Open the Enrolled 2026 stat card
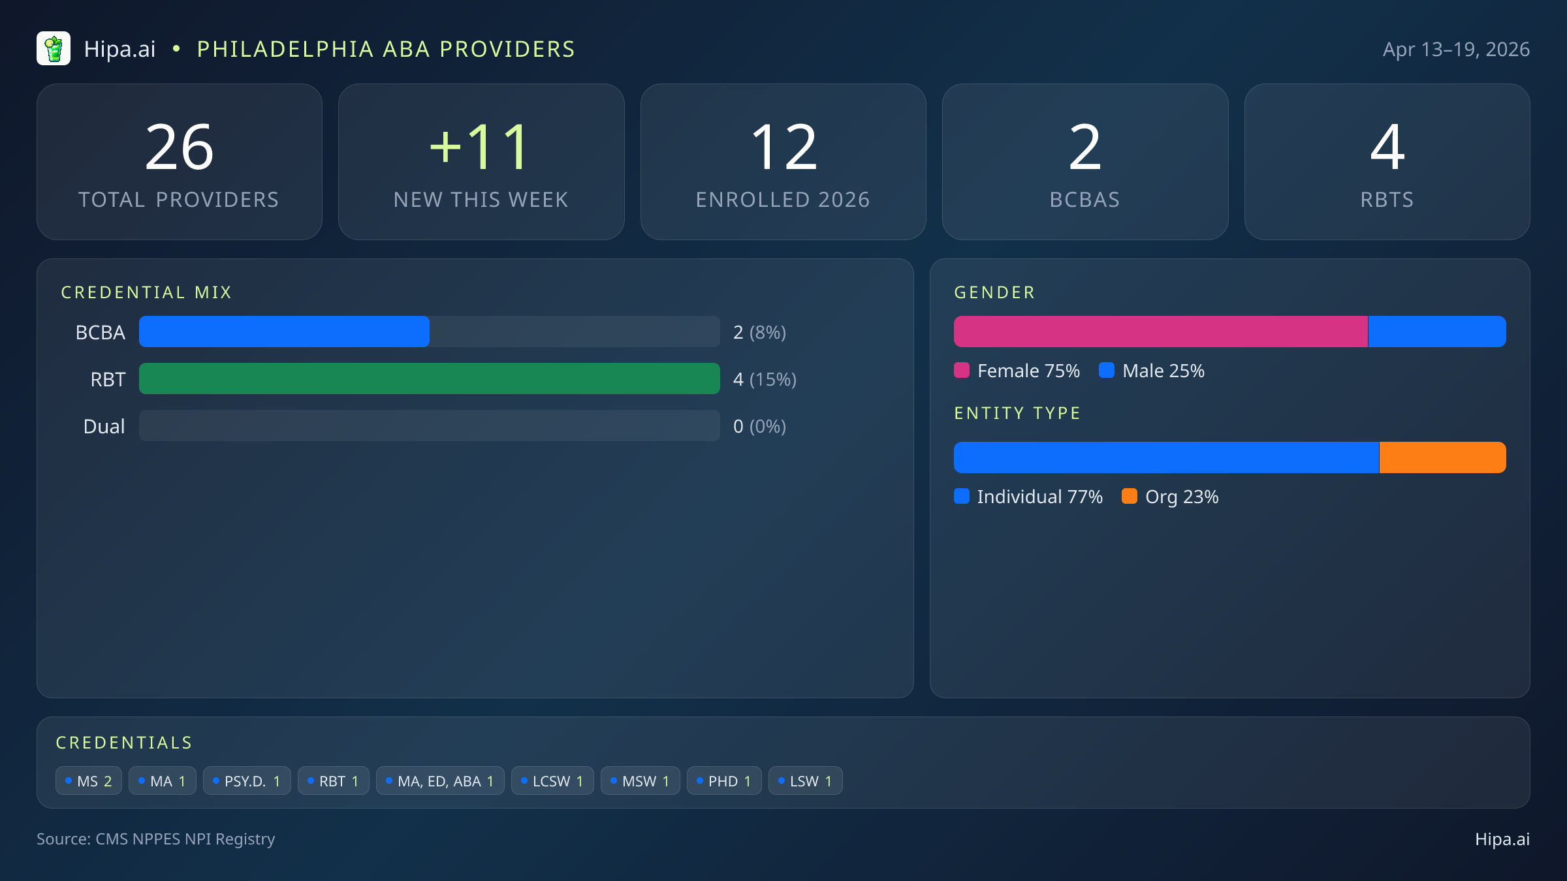Screen dimensions: 1567x881 click(x=783, y=162)
